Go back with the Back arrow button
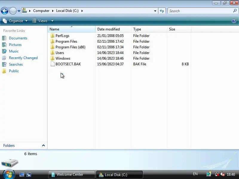The height and width of the screenshot is (179, 239). pos(4,11)
